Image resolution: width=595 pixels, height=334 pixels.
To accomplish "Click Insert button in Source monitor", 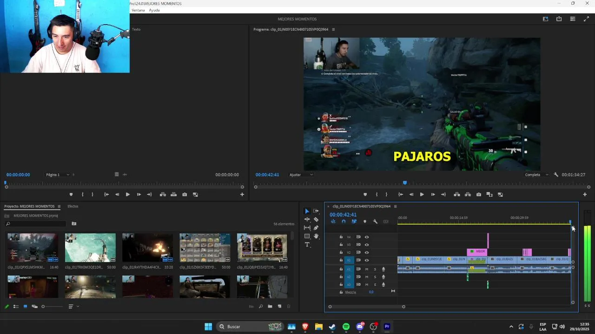I will tap(163, 194).
